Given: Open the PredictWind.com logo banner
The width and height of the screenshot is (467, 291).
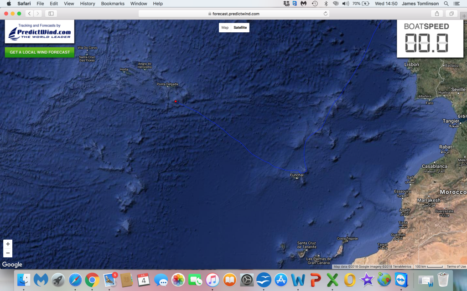Looking at the screenshot, I should (40, 32).
